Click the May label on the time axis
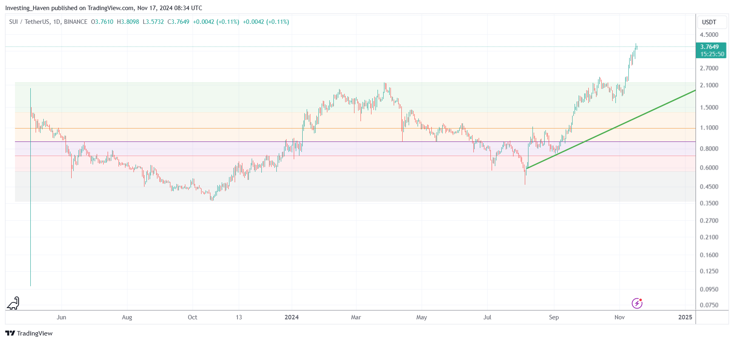Image resolution: width=734 pixels, height=342 pixels. [422, 317]
